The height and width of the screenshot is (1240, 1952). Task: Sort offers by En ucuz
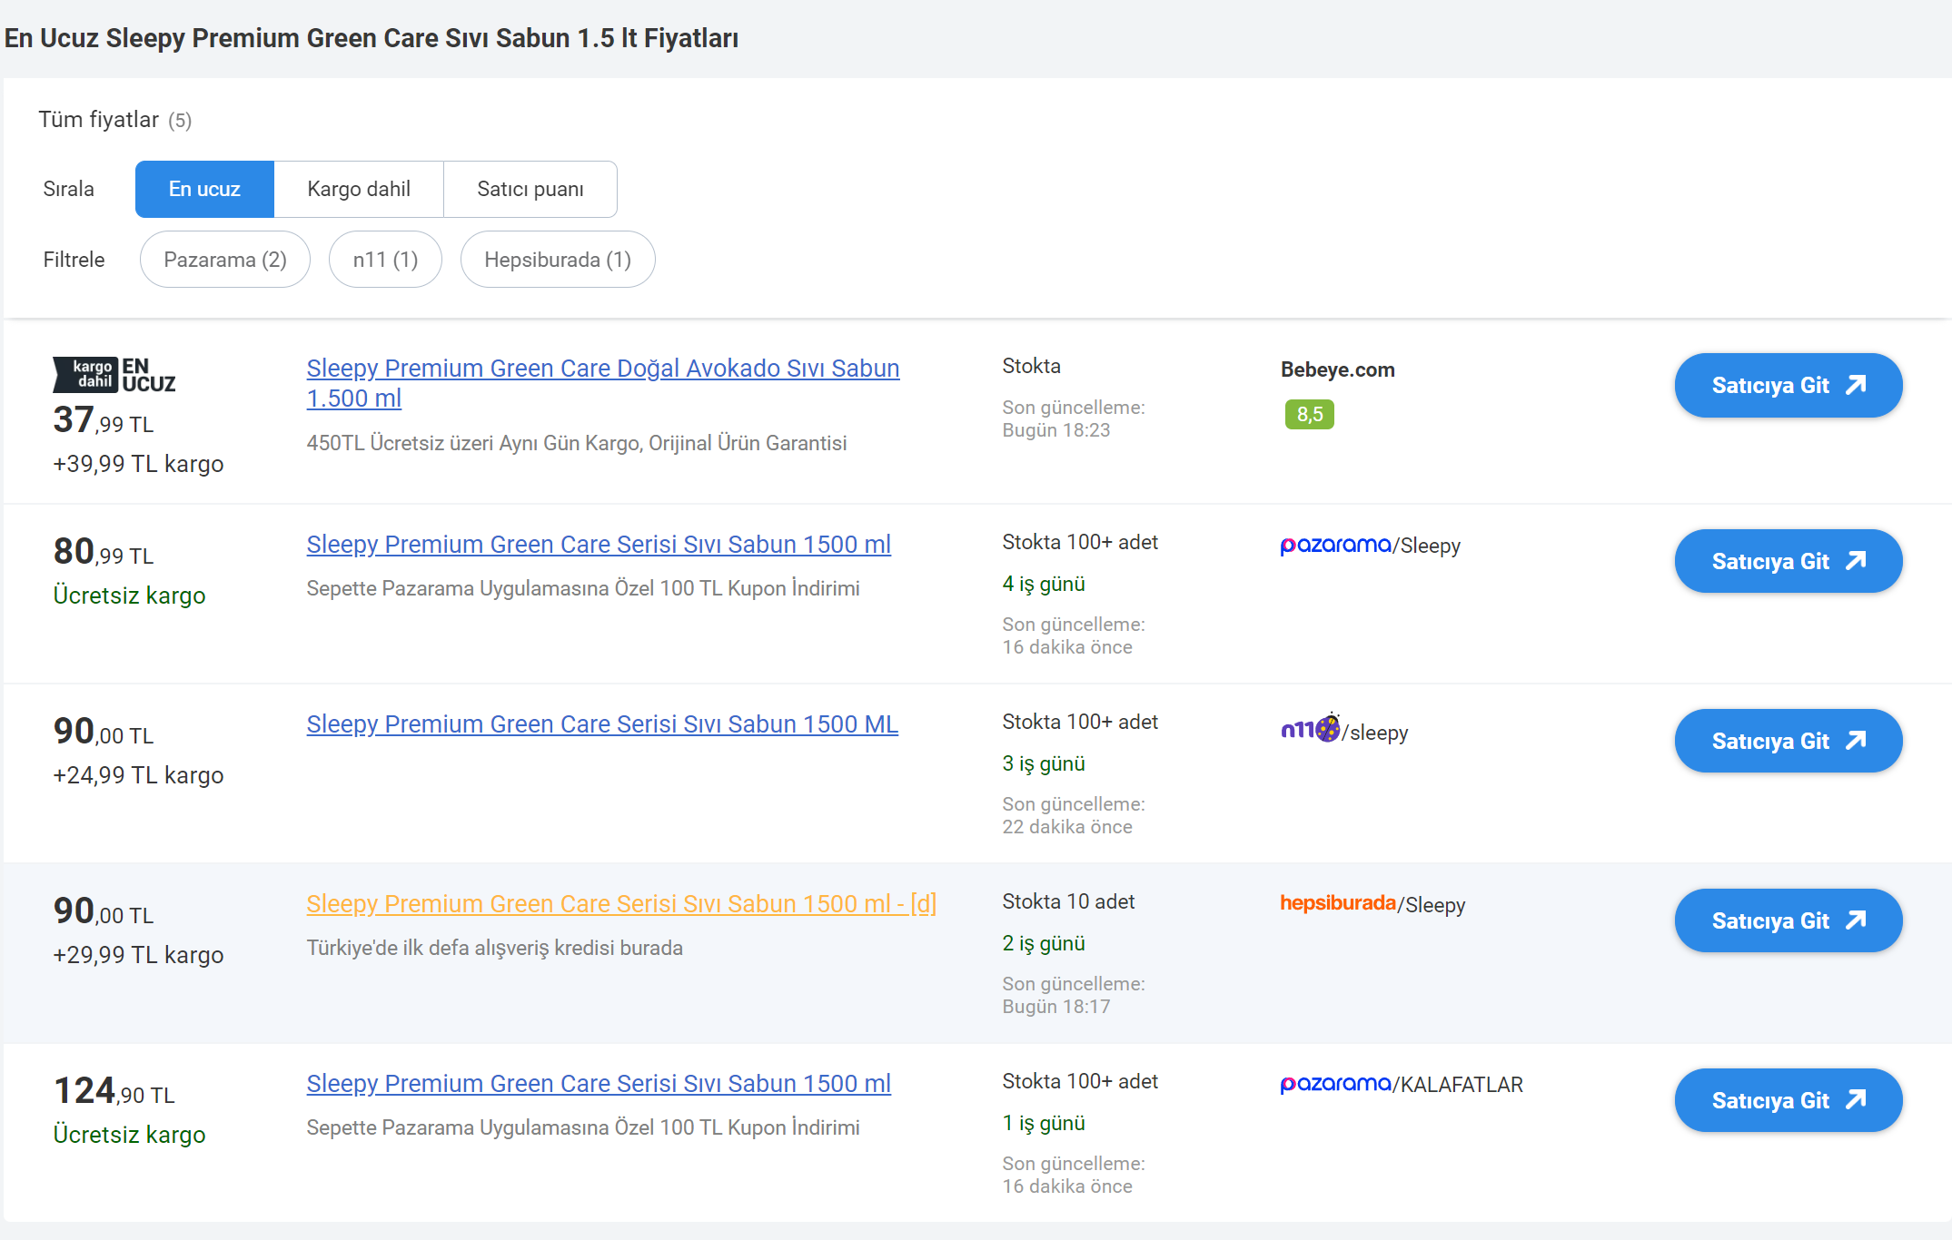coord(204,189)
